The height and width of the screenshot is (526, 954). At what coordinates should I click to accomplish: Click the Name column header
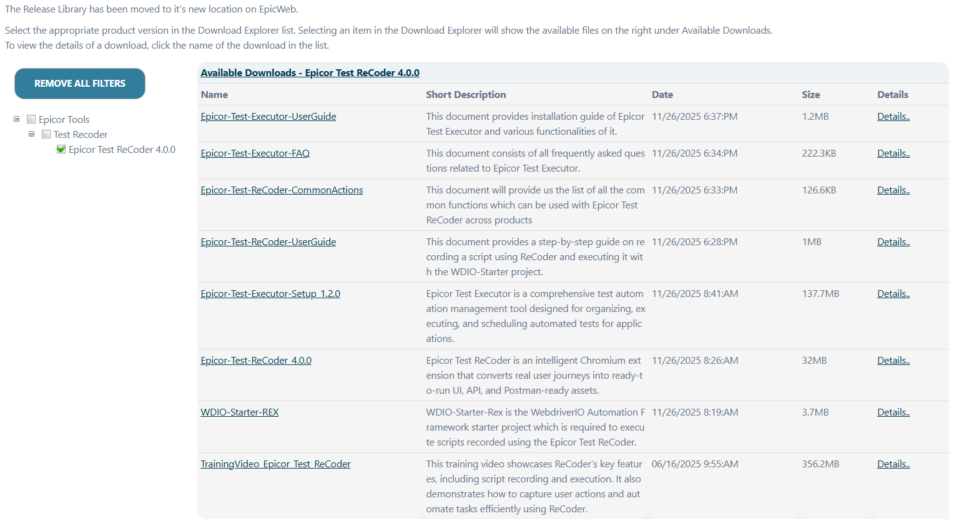214,95
